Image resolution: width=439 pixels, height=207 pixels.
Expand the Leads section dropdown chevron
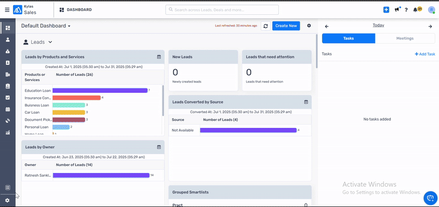[50, 42]
